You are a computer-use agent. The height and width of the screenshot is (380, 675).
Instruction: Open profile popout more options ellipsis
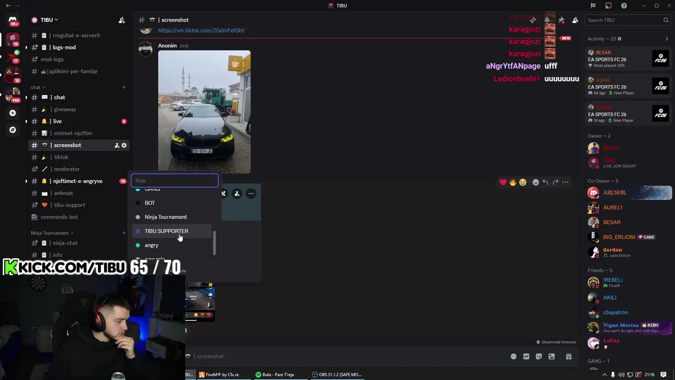point(251,194)
